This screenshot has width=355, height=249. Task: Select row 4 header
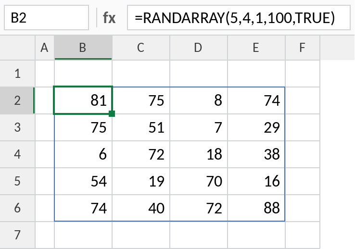17,154
